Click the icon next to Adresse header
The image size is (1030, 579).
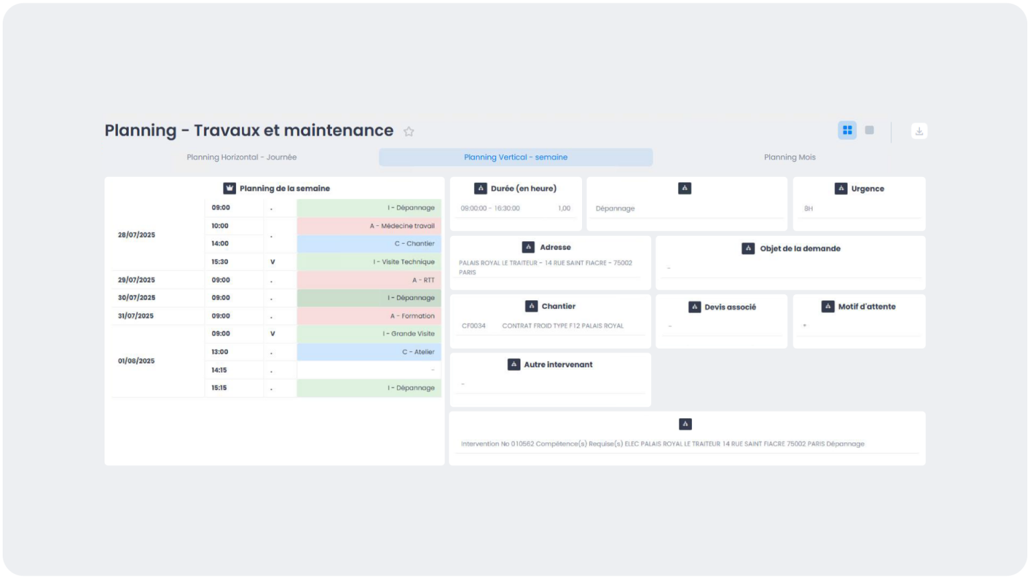528,247
